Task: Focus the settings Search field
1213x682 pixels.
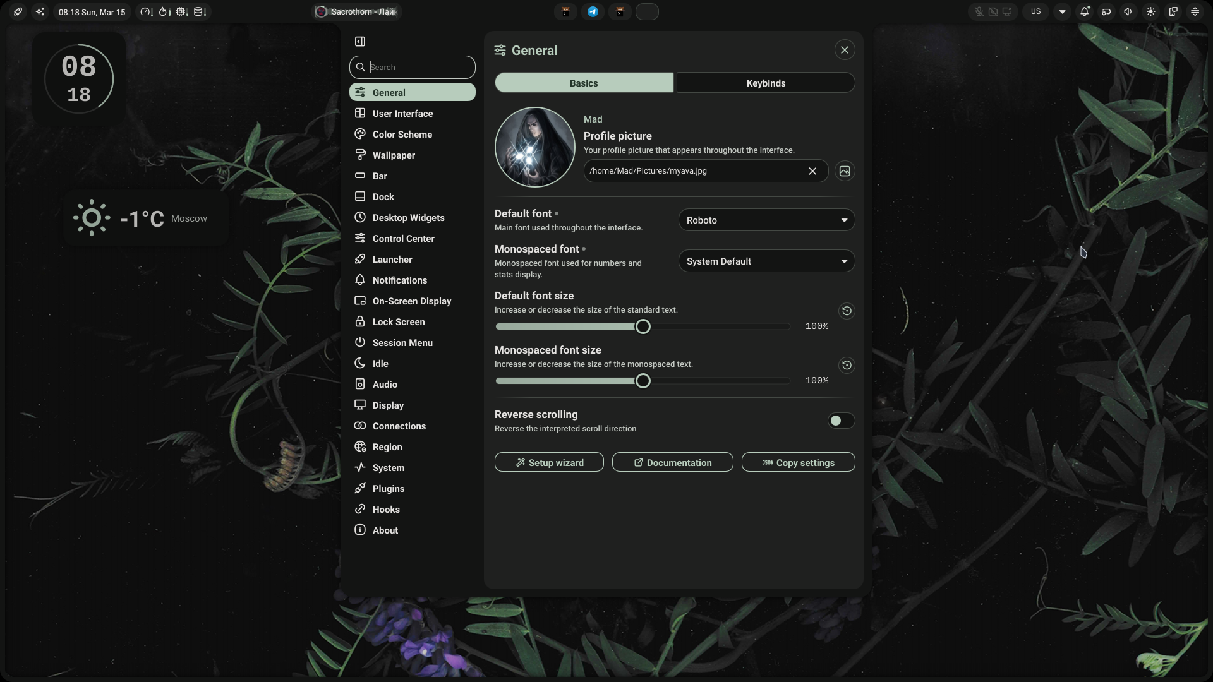Action: (x=419, y=68)
